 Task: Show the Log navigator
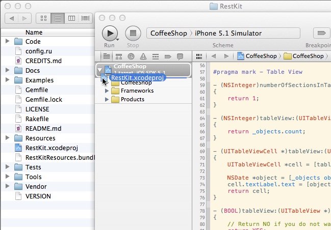pyautogui.click(x=180, y=56)
